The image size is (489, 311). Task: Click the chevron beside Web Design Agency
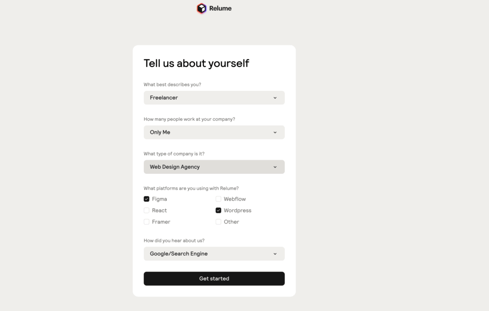tap(275, 167)
